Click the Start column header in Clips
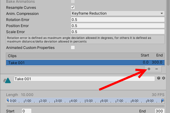170x113 pixels. point(145,55)
